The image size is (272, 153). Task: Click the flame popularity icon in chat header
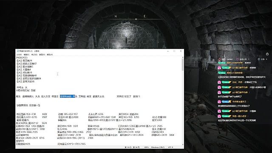(219, 59)
